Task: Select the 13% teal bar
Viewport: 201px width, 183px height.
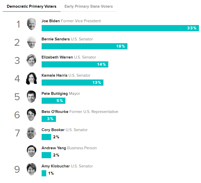Action: click(72, 83)
